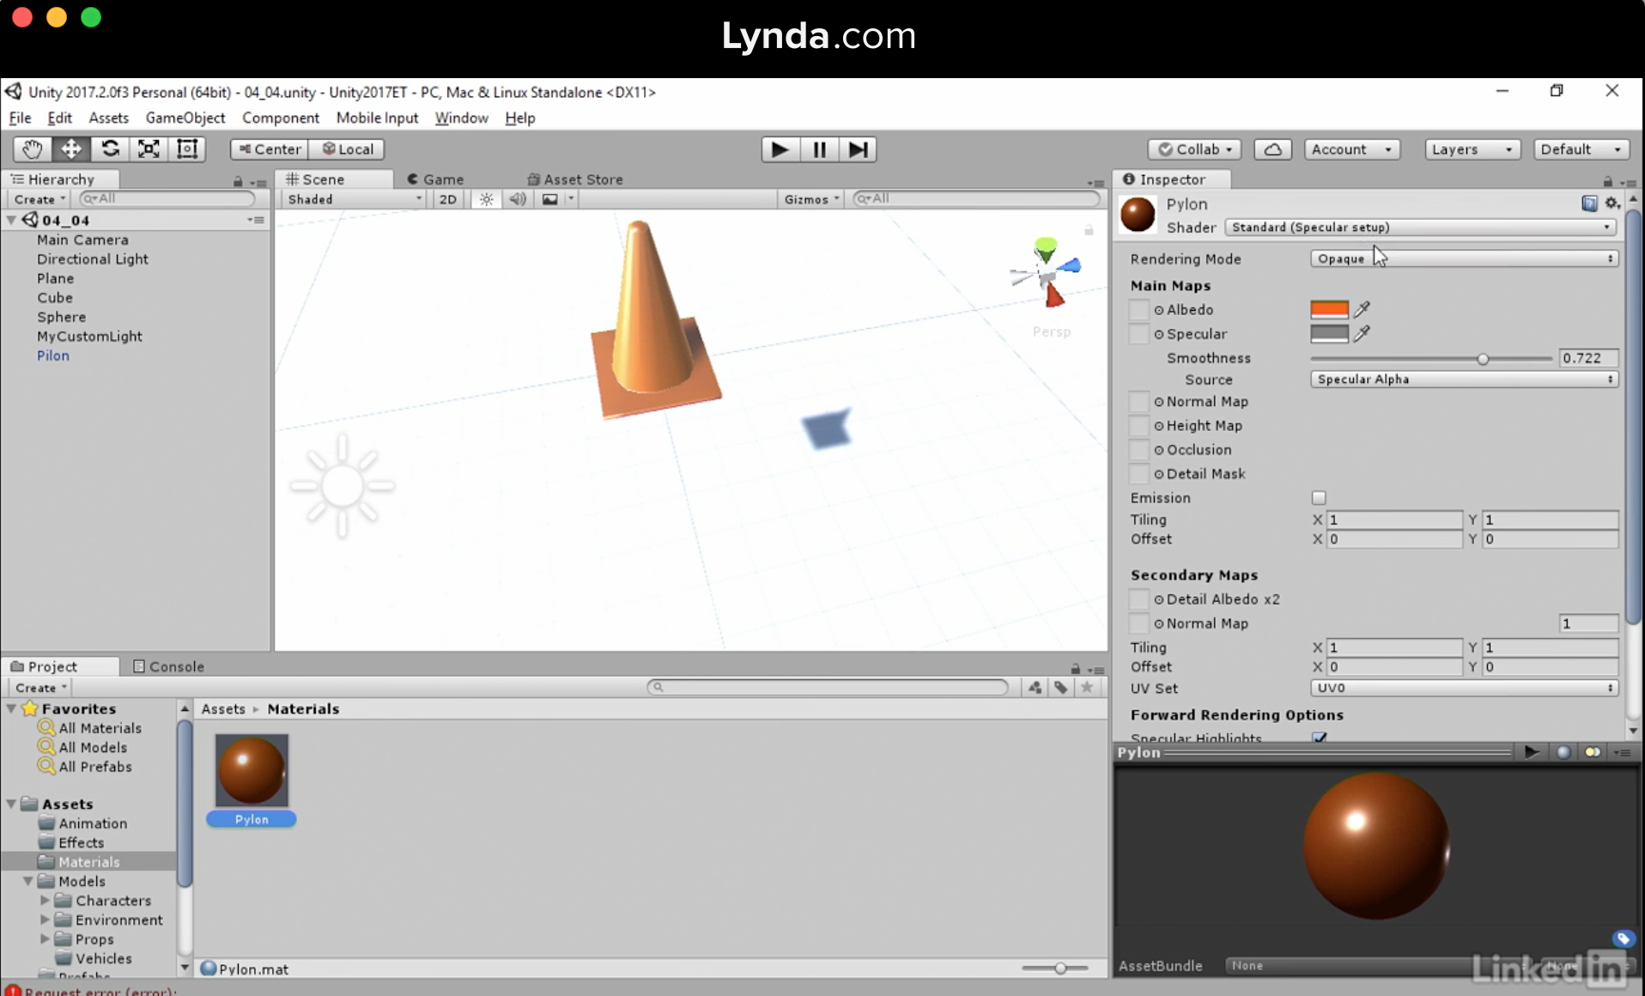1645x996 pixels.
Task: Toggle Specular Highlights checkbox
Action: click(1319, 738)
